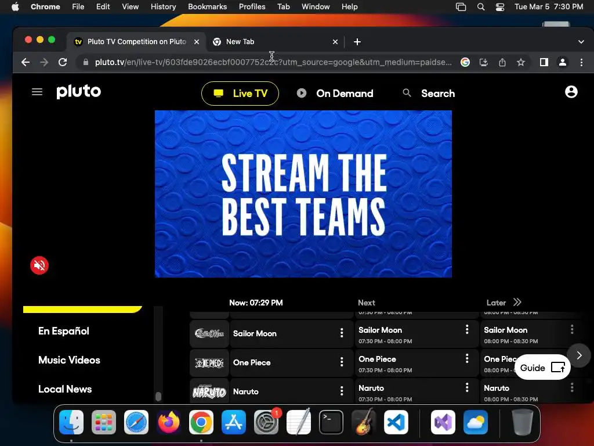Open the Guide button

click(x=542, y=367)
